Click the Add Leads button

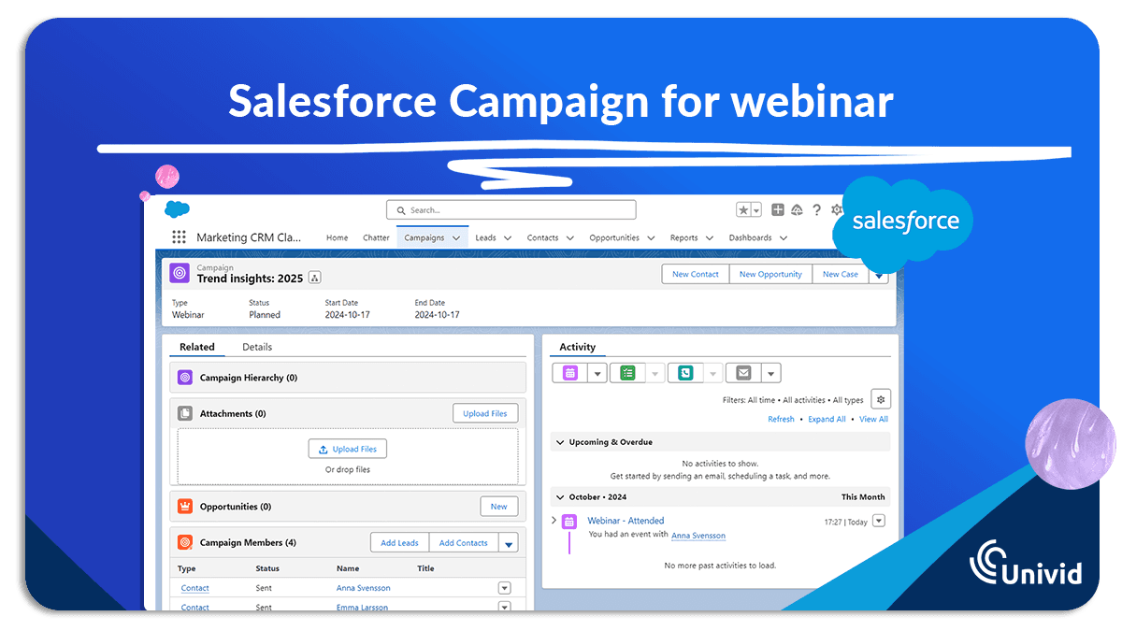pyautogui.click(x=400, y=543)
